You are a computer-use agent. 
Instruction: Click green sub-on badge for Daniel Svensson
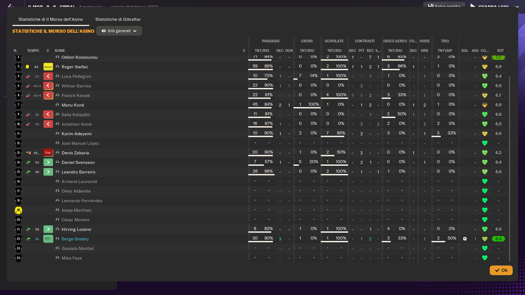point(48,162)
